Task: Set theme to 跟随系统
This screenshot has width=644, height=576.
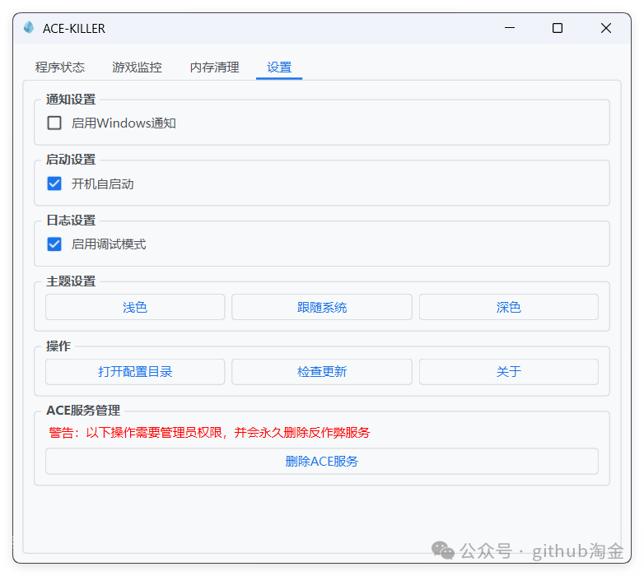Action: 322,307
